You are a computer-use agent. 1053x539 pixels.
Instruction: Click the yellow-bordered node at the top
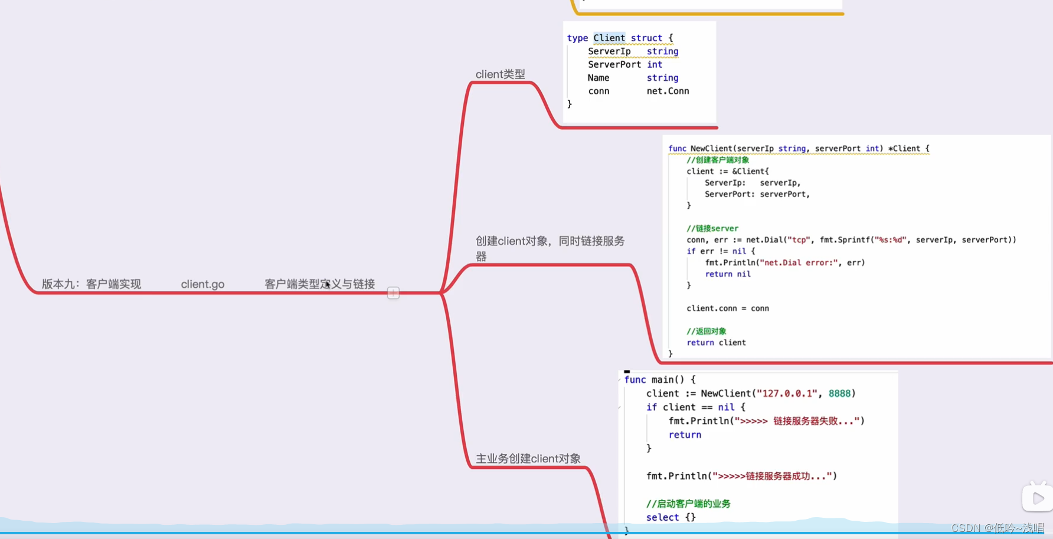(705, 6)
